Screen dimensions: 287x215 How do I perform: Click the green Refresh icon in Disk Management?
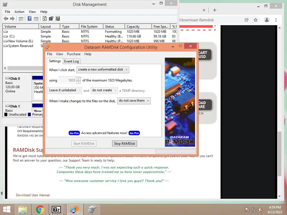click(45, 18)
